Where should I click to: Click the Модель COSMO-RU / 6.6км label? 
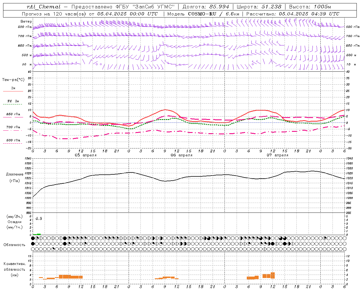[x=203, y=14]
